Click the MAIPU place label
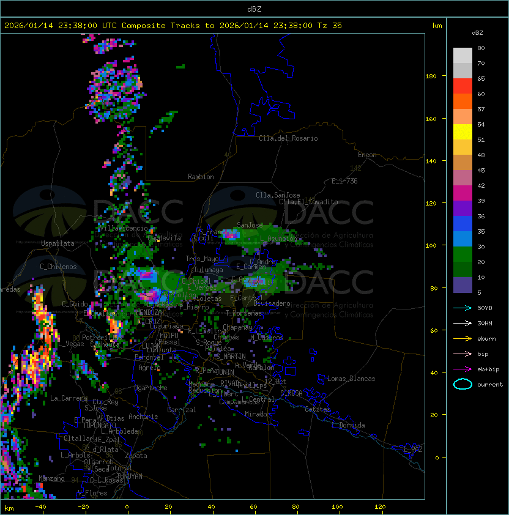This screenshot has height=515, width=509. (169, 336)
